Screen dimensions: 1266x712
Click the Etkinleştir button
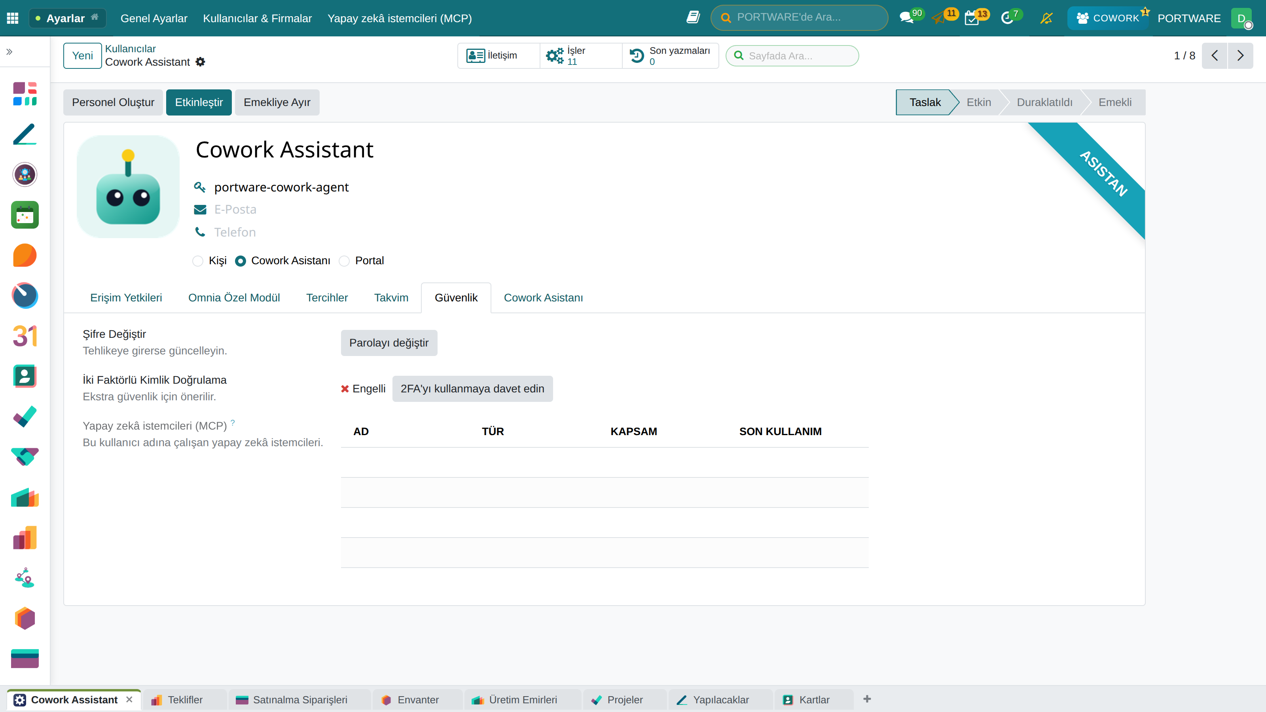click(199, 102)
